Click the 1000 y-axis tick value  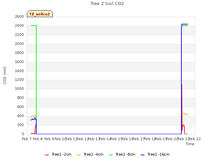tap(19, 89)
